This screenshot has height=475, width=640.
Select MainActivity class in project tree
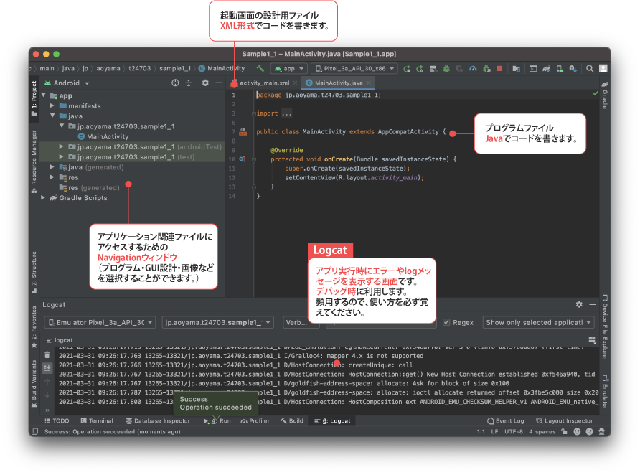pyautogui.click(x=103, y=136)
